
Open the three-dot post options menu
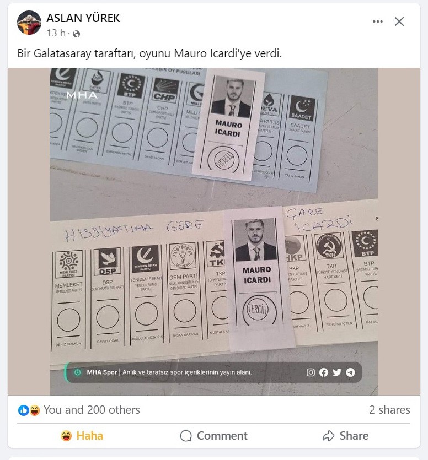377,21
